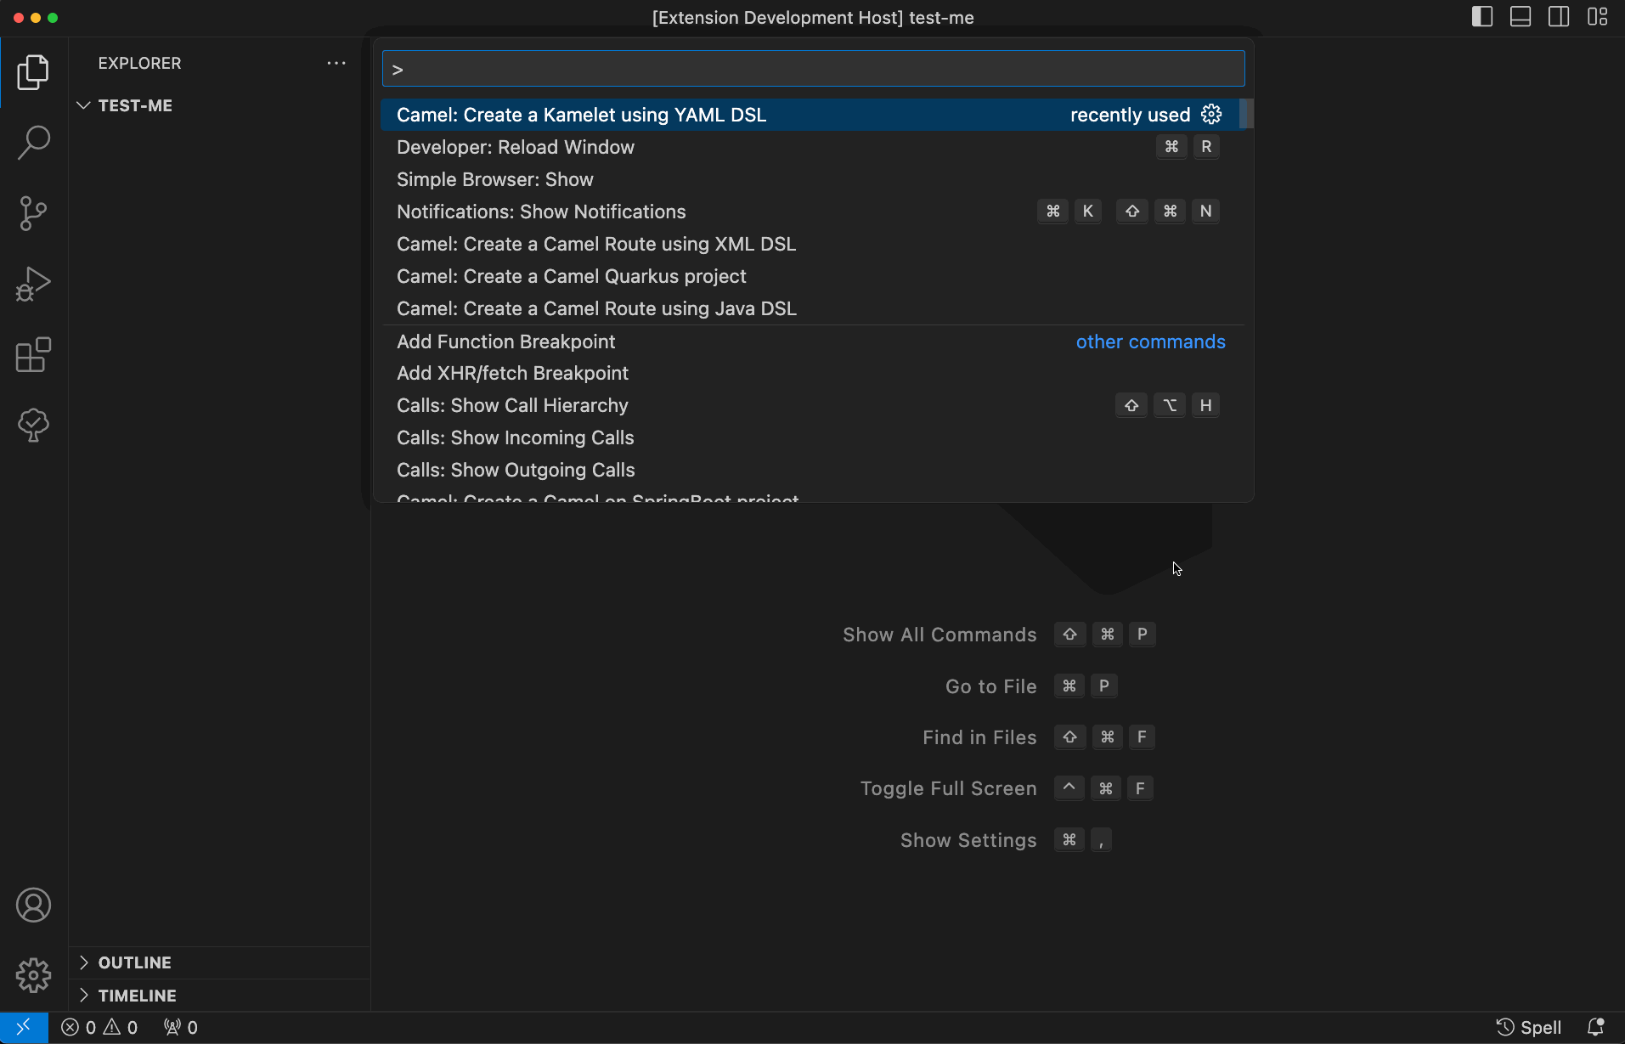Screen dimensions: 1625x1044
Task: Toggle the bottom panel visibility
Action: coord(1520,16)
